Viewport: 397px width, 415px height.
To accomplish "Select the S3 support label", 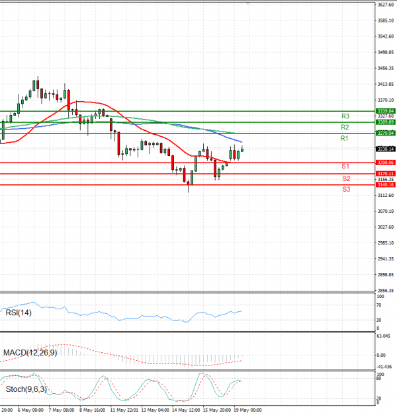I will 346,190.
